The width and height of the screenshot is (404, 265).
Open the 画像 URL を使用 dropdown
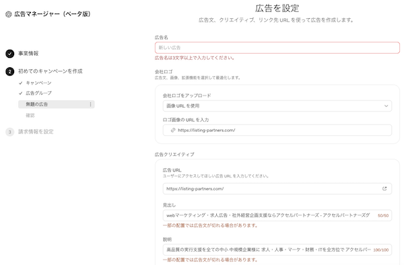pyautogui.click(x=277, y=106)
